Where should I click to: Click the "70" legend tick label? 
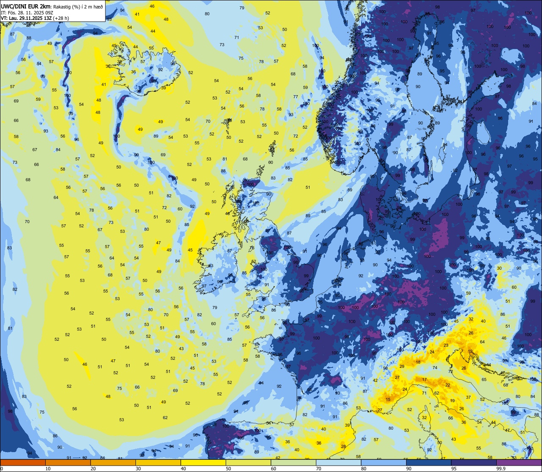click(319, 469)
